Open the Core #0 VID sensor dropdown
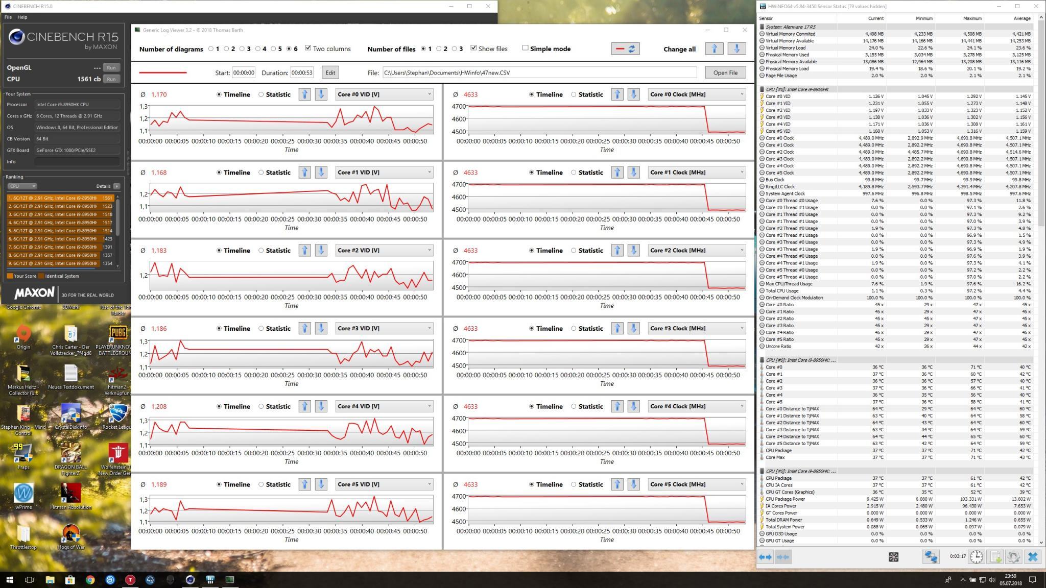Screen dimensions: 1046x588 (x=384, y=94)
